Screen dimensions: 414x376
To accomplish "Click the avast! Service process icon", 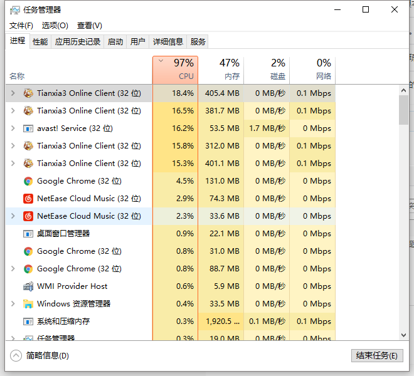I will coord(28,128).
